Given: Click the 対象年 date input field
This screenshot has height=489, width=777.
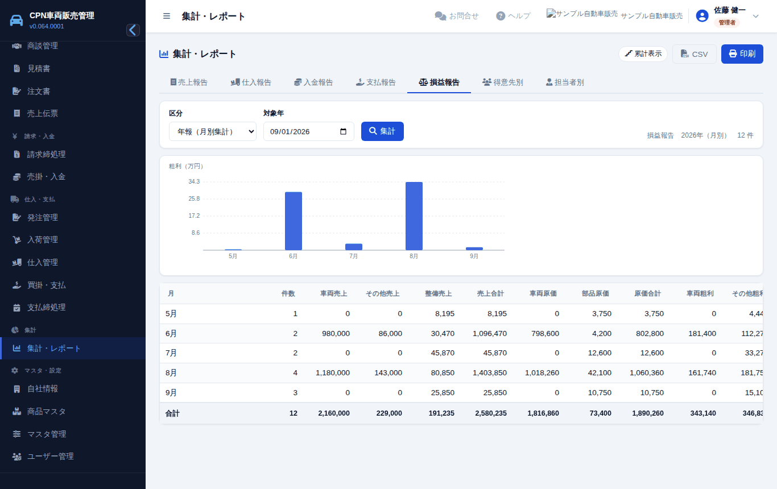Looking at the screenshot, I should click(309, 131).
